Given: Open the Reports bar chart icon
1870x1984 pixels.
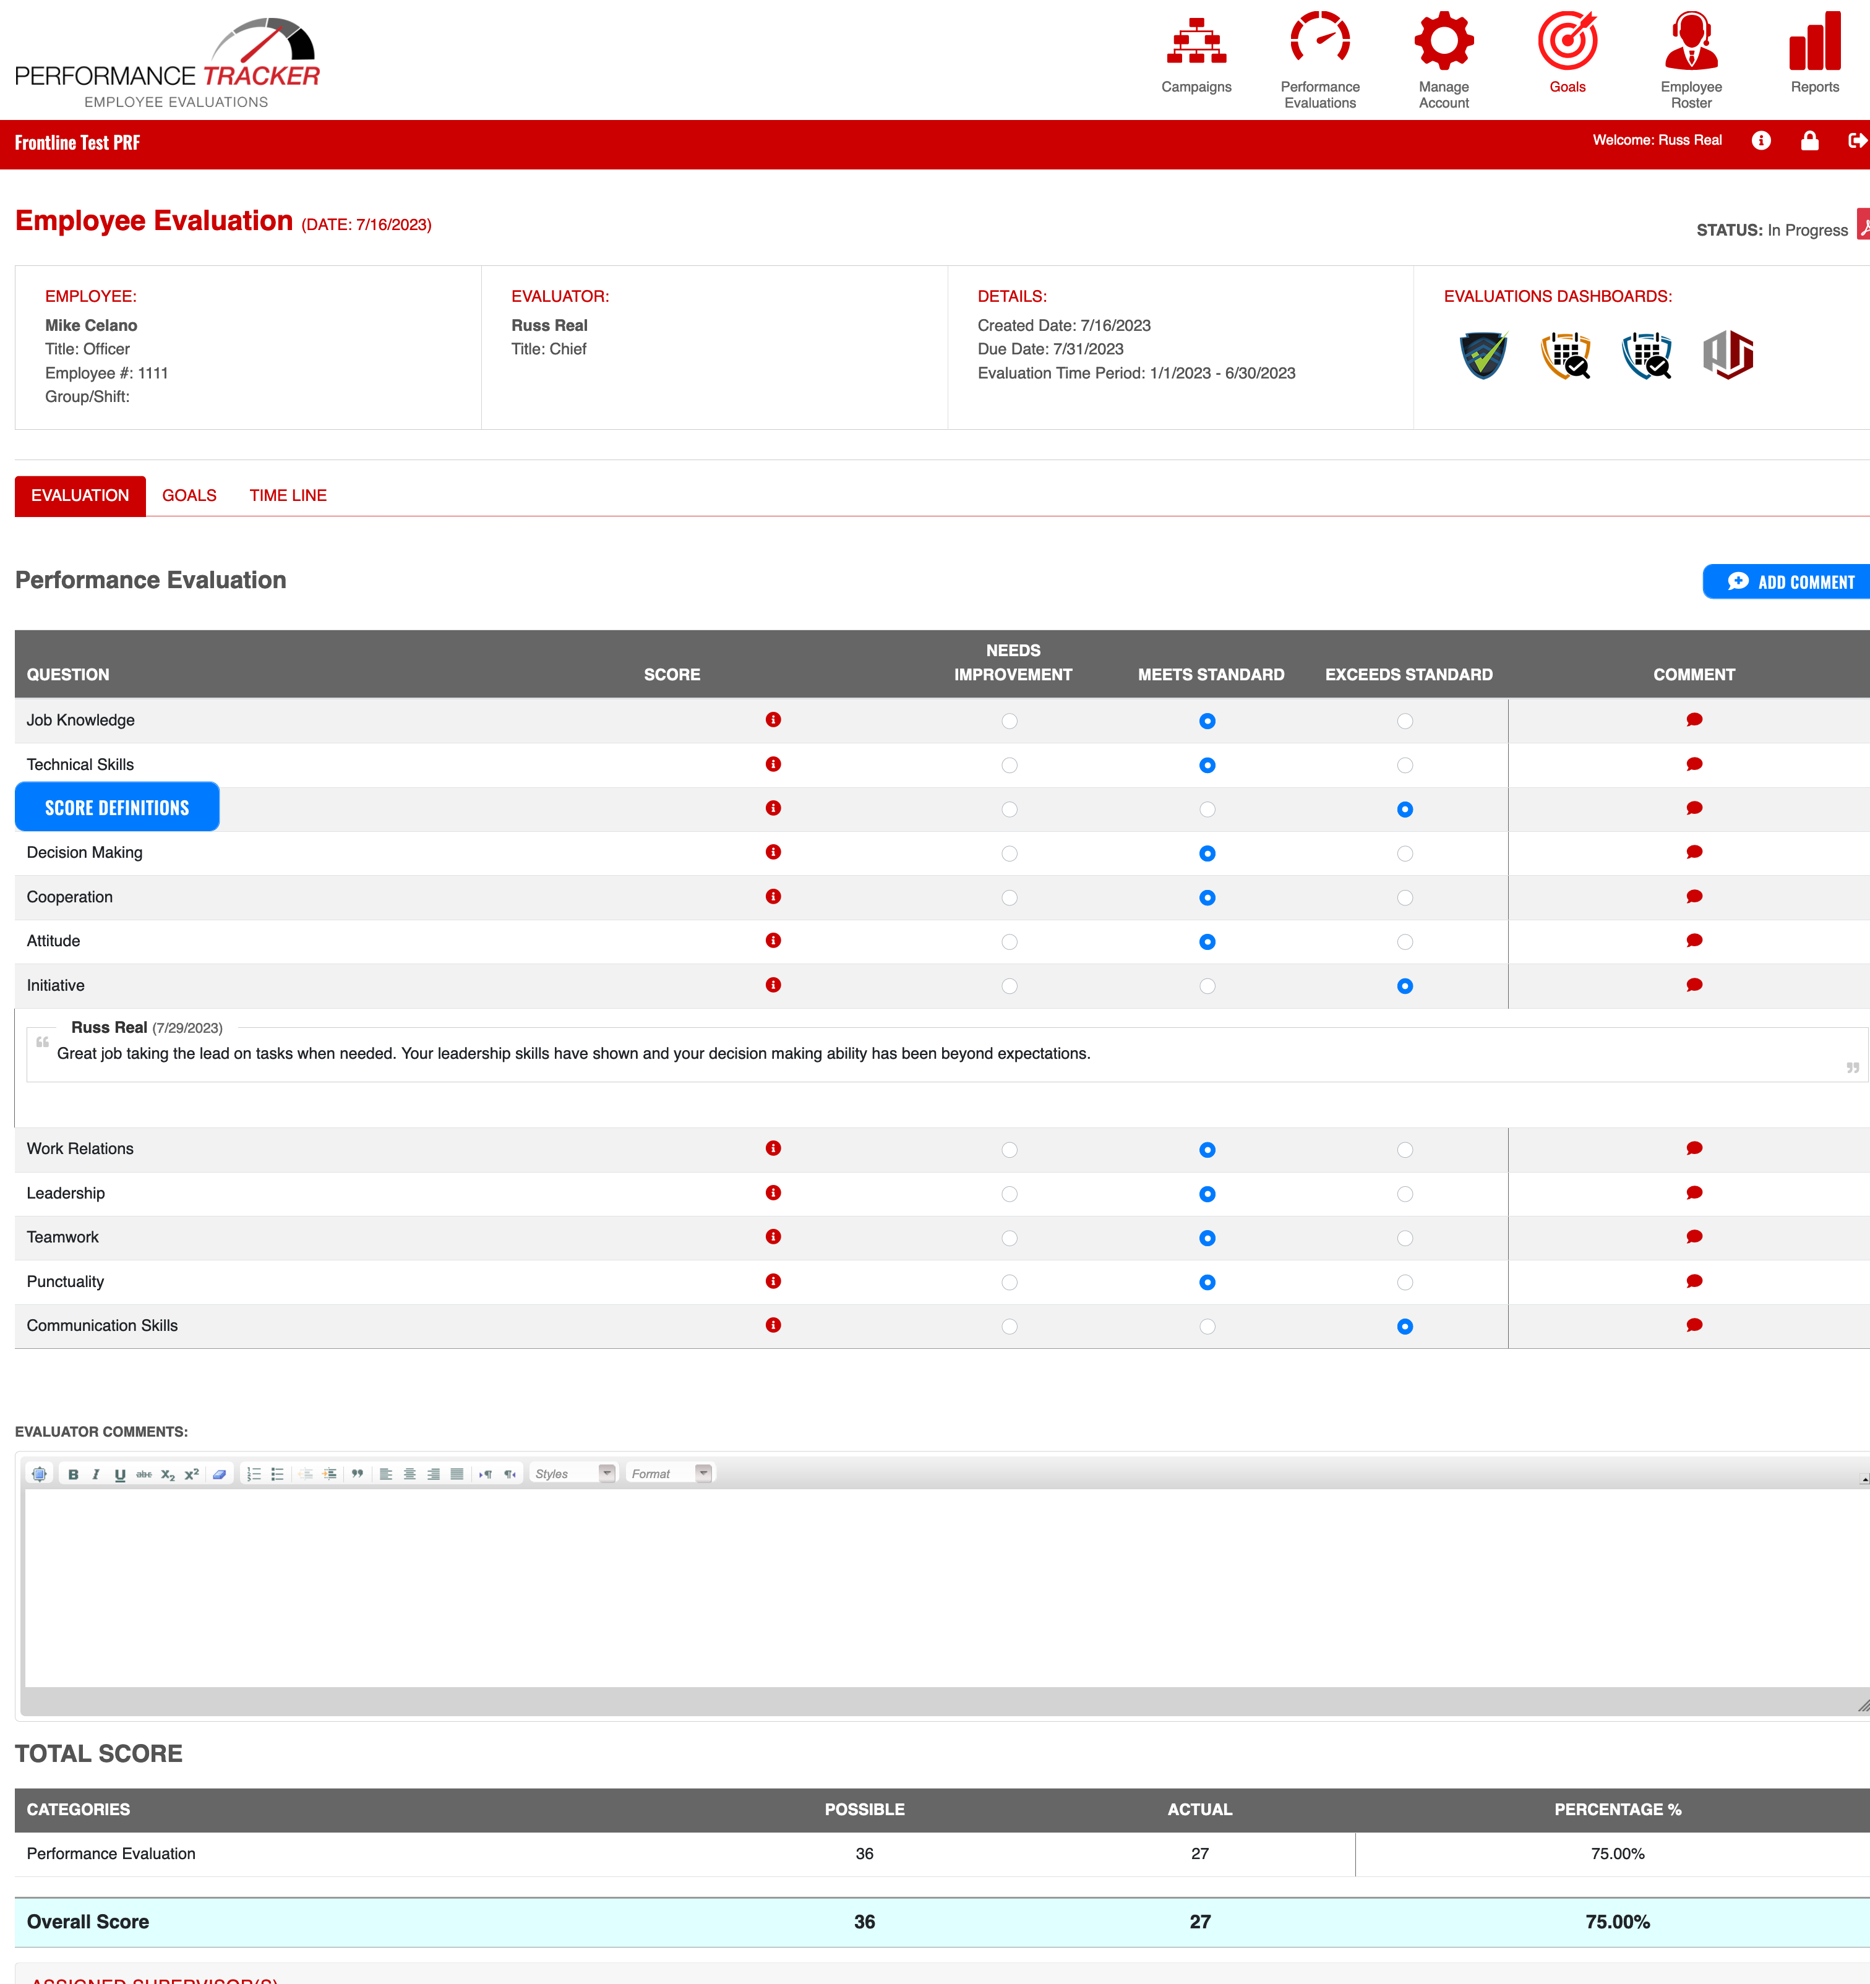Looking at the screenshot, I should (x=1814, y=42).
